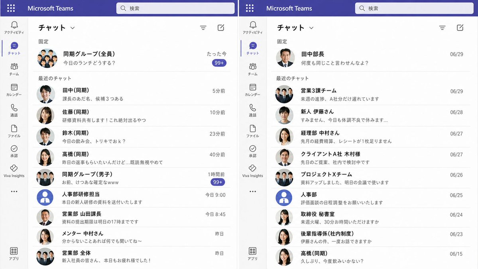Open 同期グループ(男子) chat
This screenshot has height=269, width=478.
pyautogui.click(x=132, y=178)
